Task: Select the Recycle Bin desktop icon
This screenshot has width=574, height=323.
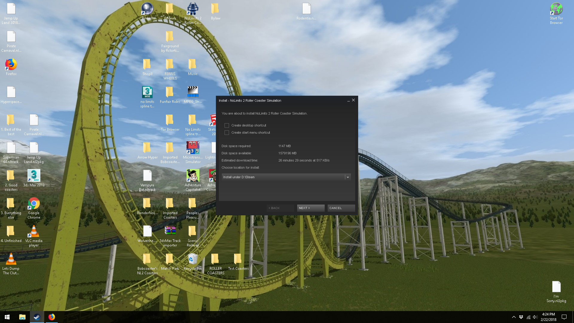Action: pos(193,259)
